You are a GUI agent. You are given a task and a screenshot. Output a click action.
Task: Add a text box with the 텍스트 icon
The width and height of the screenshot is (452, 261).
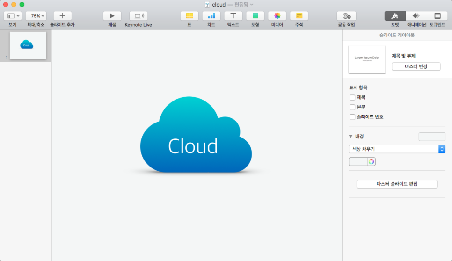[233, 16]
